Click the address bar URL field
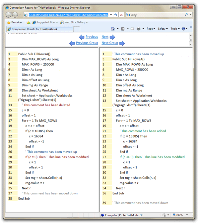Image resolution: width=199 pixels, height=224 pixels. [68, 15]
